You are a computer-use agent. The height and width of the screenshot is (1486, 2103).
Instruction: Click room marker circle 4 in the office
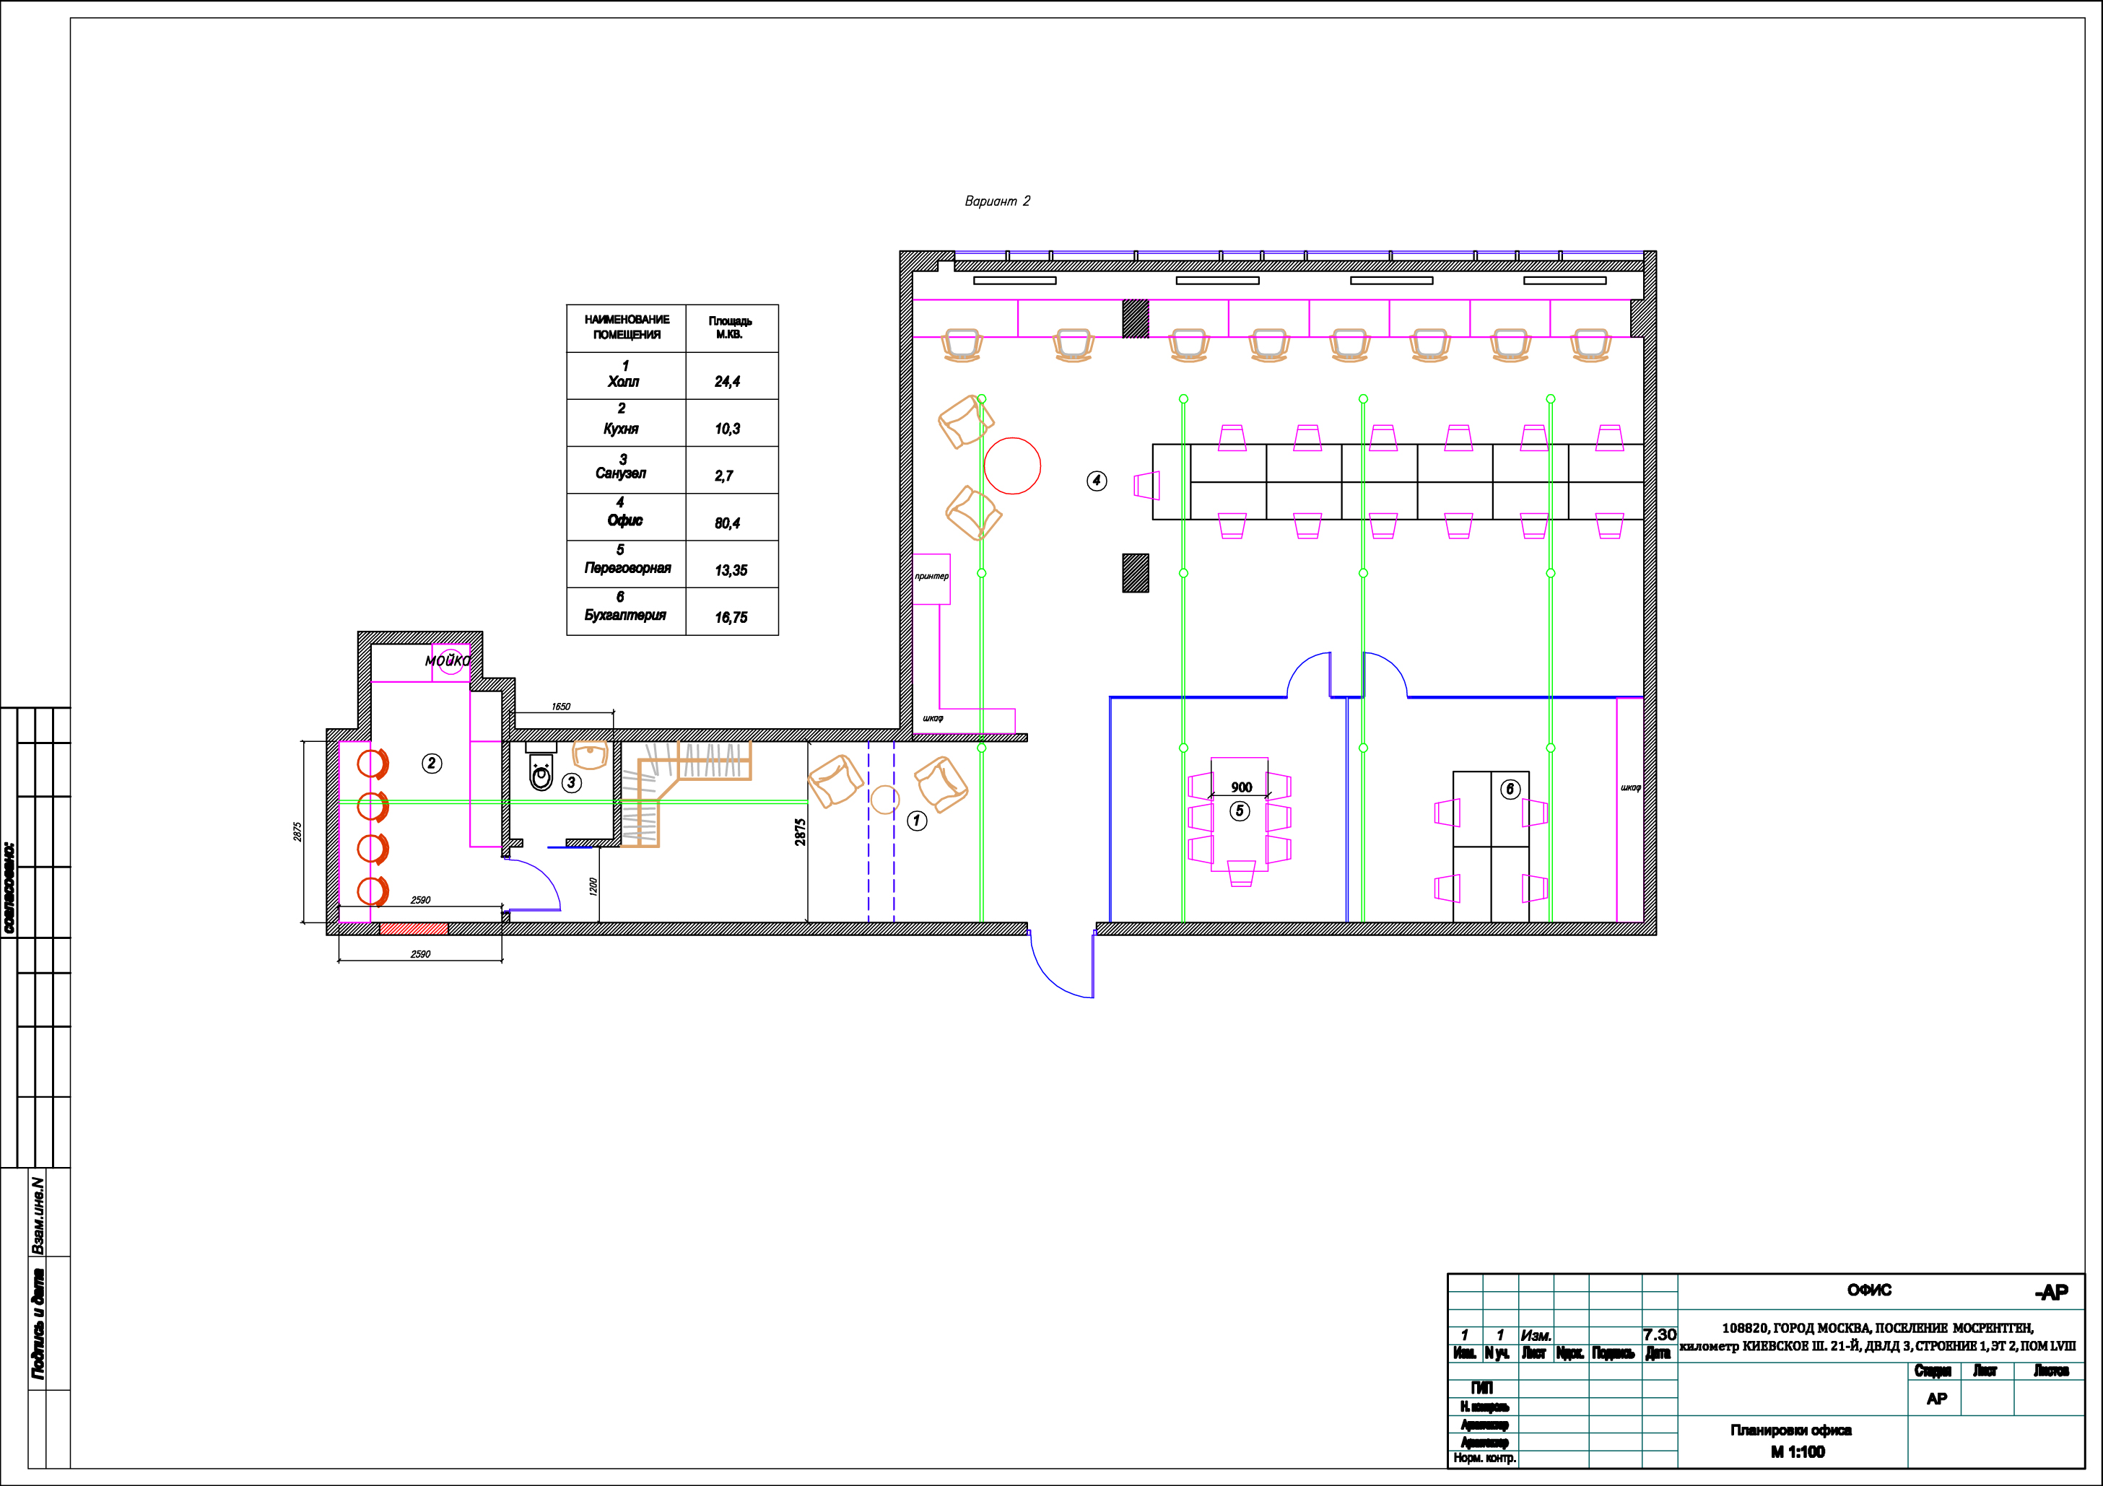(x=1097, y=481)
